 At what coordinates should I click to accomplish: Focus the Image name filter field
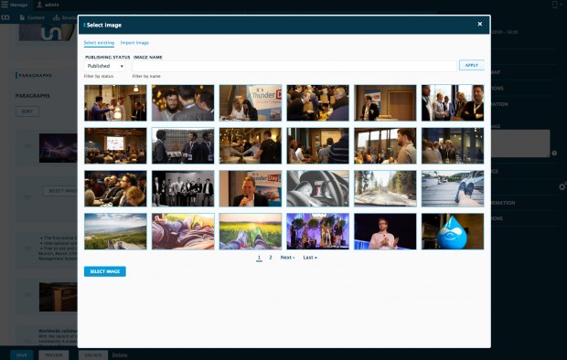point(294,66)
